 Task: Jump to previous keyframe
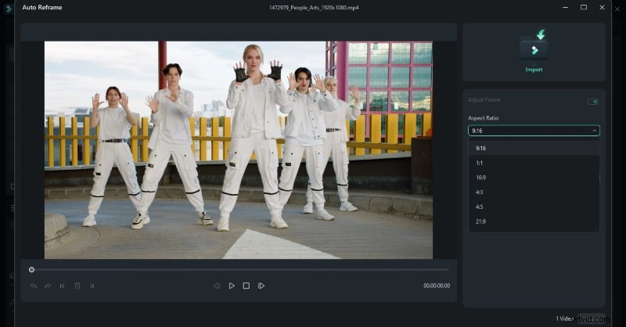click(x=63, y=286)
